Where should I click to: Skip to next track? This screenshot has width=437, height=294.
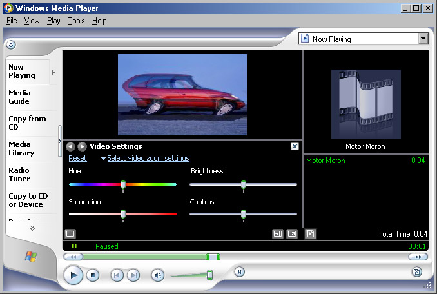tap(133, 275)
